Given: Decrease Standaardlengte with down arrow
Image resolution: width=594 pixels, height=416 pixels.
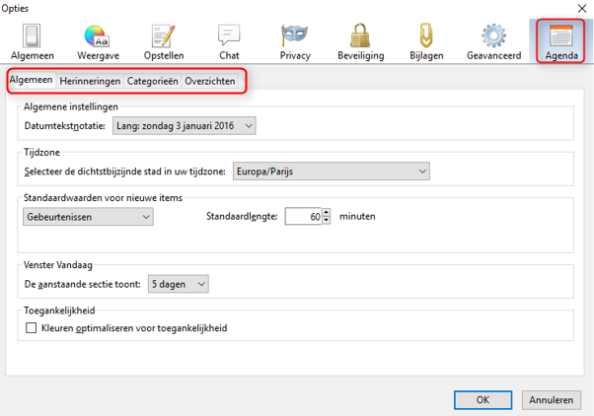Looking at the screenshot, I should [x=327, y=220].
